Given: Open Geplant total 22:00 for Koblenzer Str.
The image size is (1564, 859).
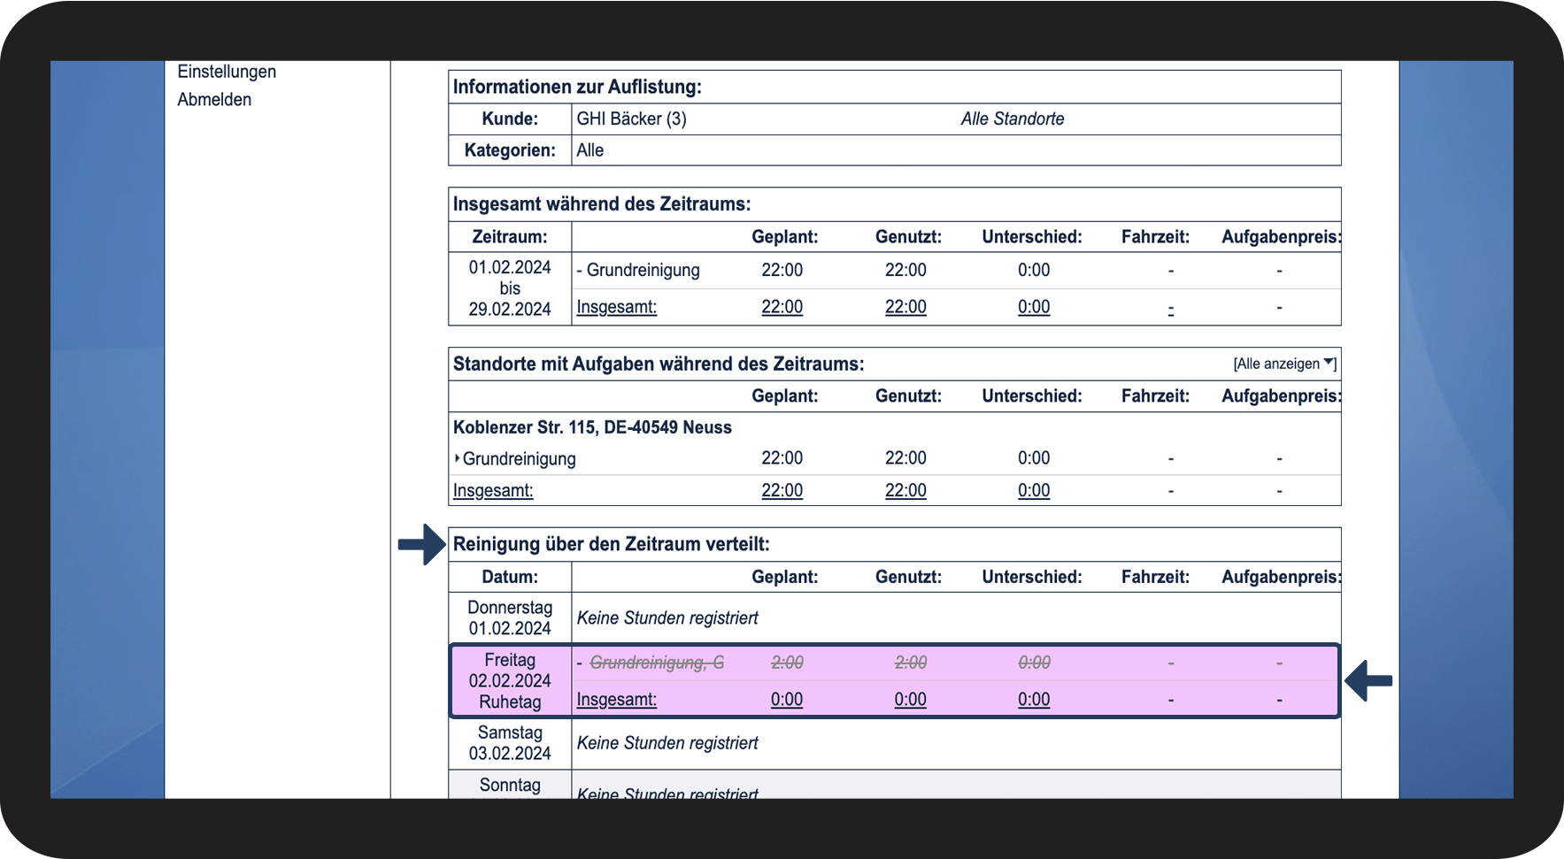Looking at the screenshot, I should (782, 490).
